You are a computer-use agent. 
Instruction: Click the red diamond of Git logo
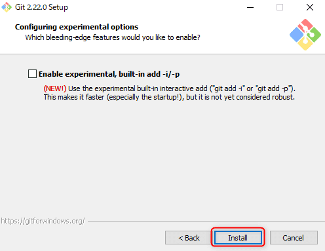coord(305,26)
